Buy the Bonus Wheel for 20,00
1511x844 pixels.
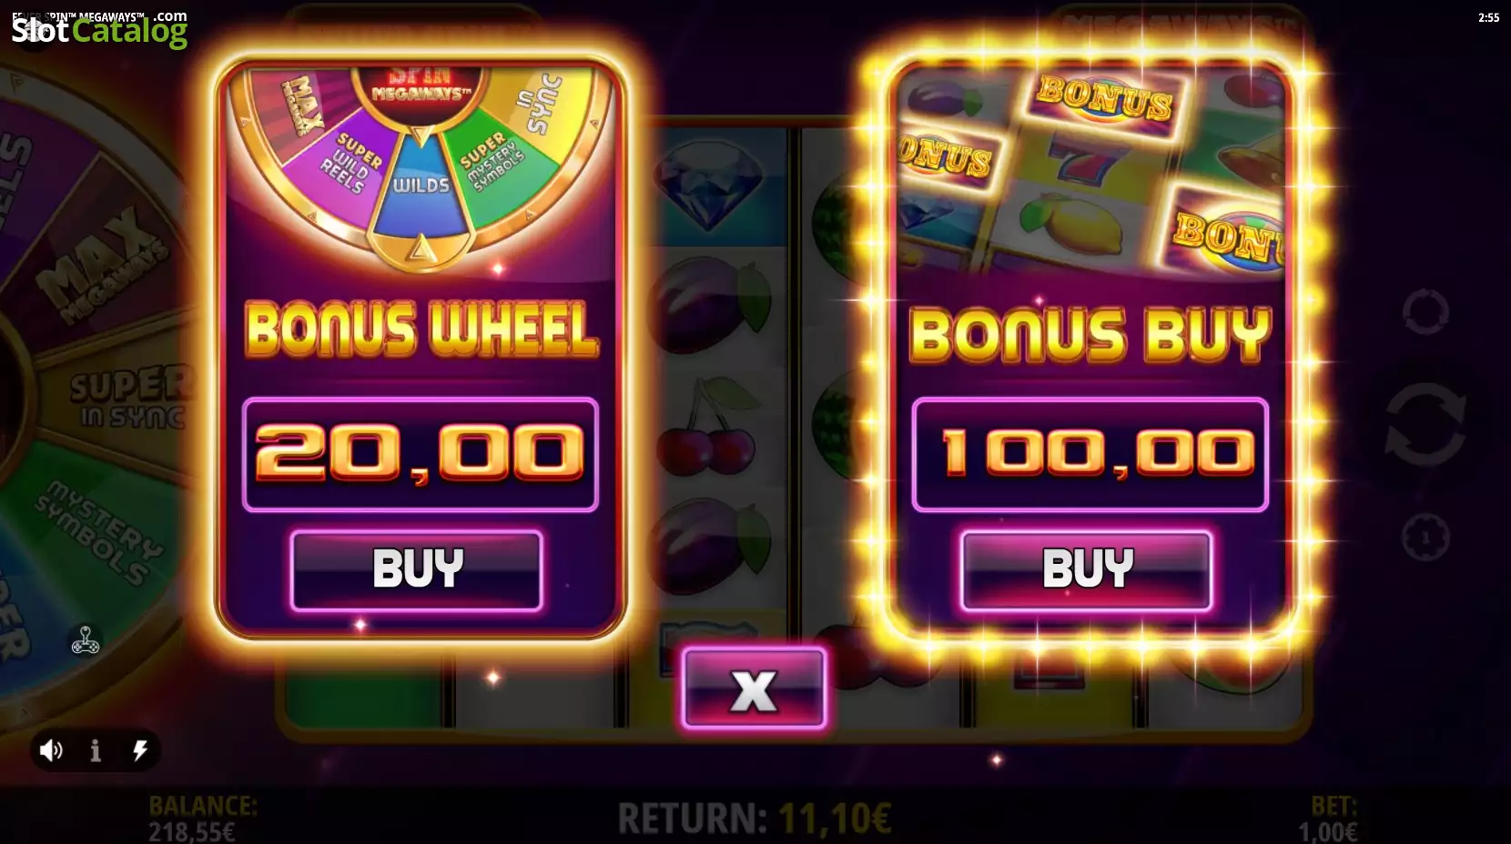(417, 570)
